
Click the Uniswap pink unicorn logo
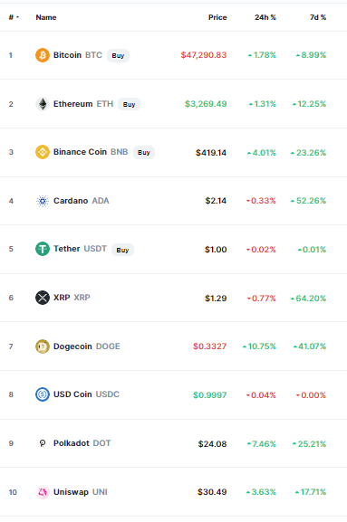(43, 492)
